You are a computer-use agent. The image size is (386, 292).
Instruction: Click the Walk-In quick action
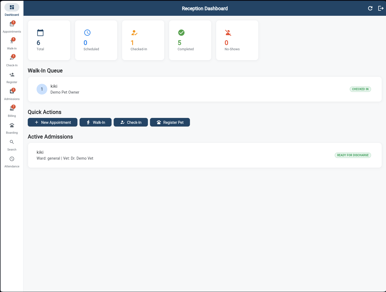tap(95, 122)
